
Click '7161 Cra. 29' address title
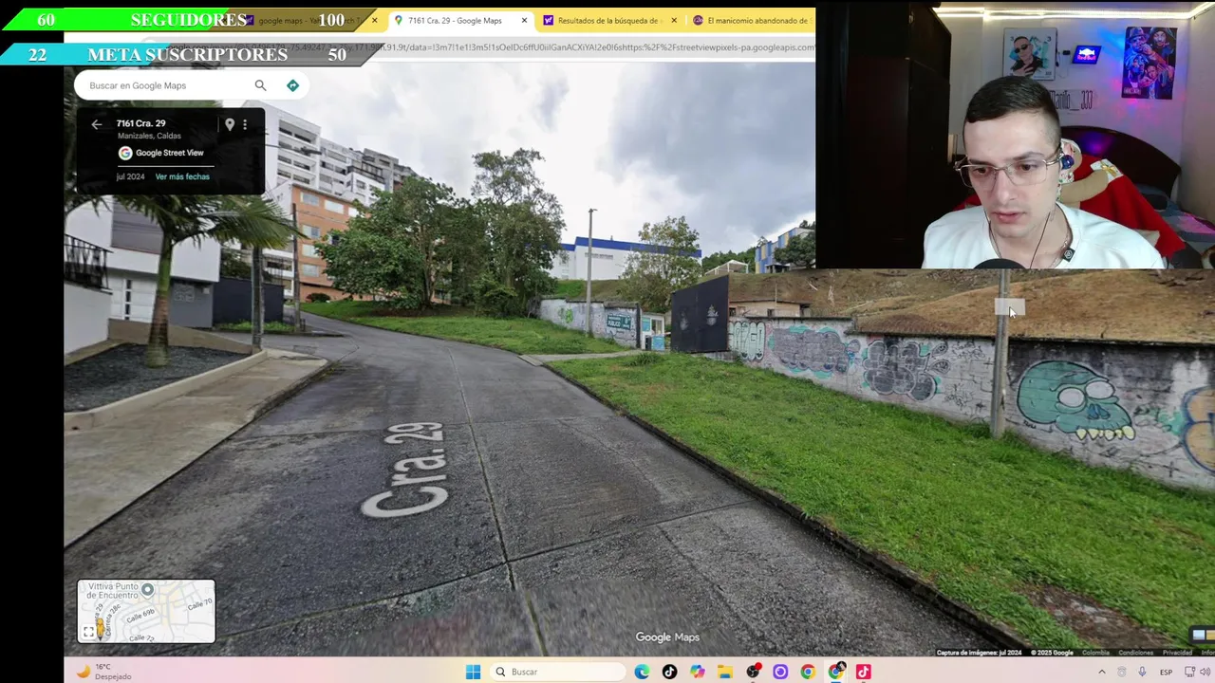tap(140, 123)
